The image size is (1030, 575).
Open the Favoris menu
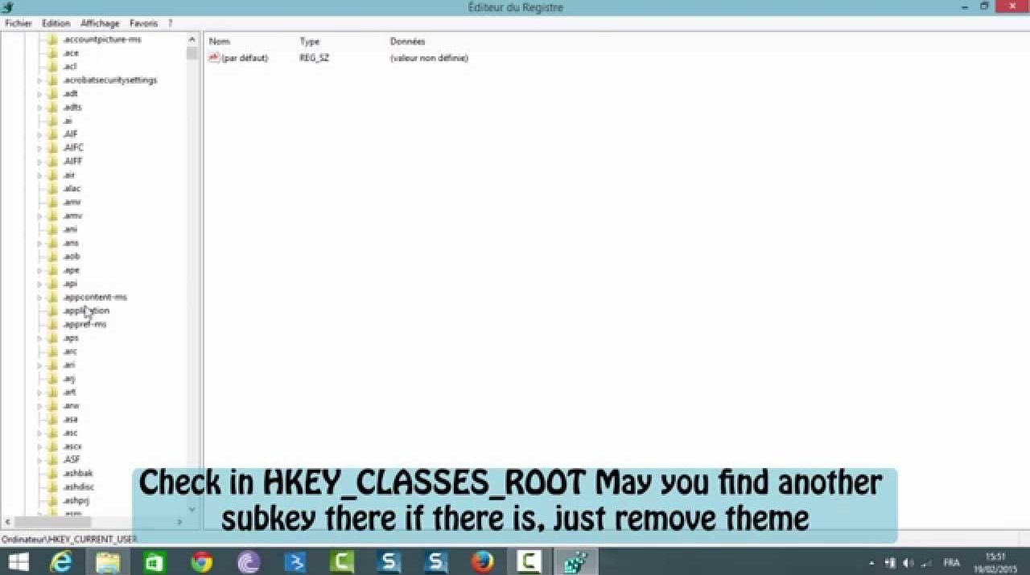[143, 23]
